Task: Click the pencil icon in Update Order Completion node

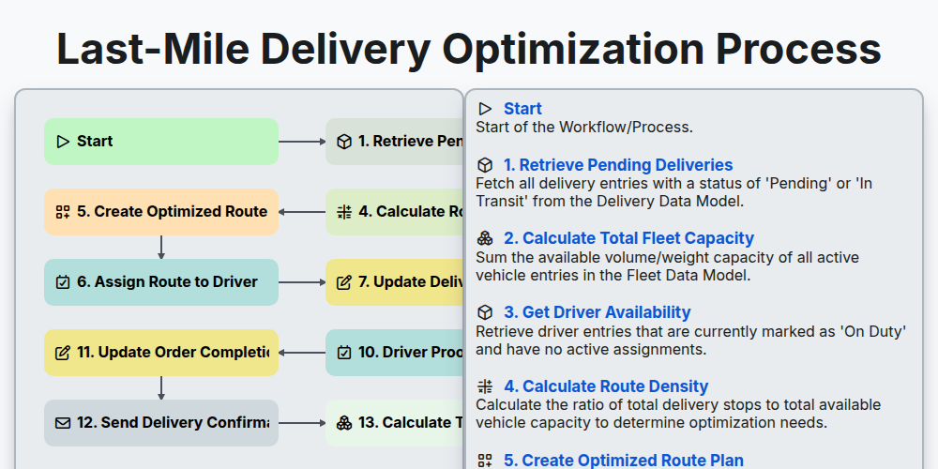Action: coord(63,353)
